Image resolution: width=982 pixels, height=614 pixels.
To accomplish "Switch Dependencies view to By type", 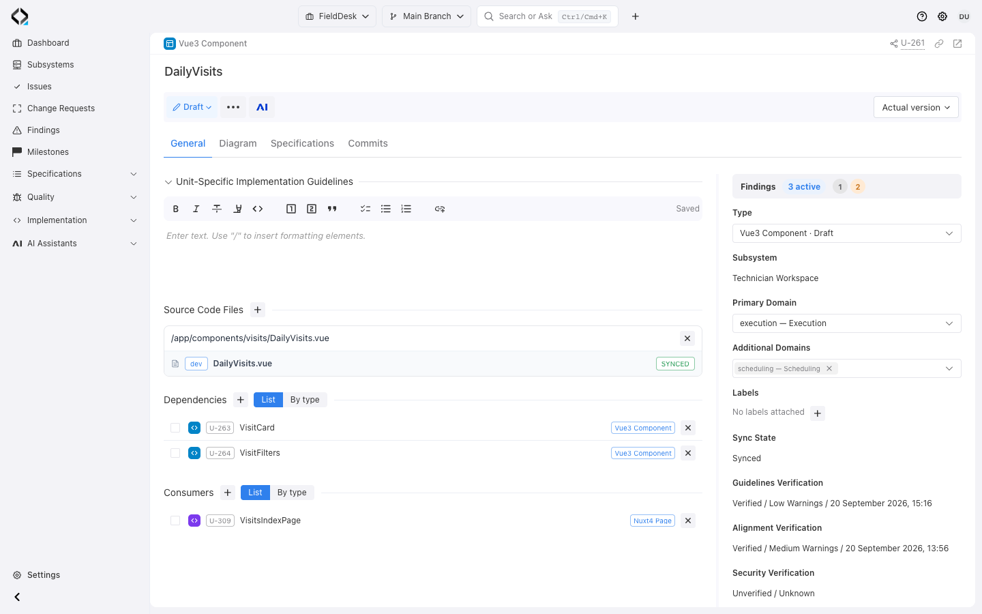I will point(305,400).
